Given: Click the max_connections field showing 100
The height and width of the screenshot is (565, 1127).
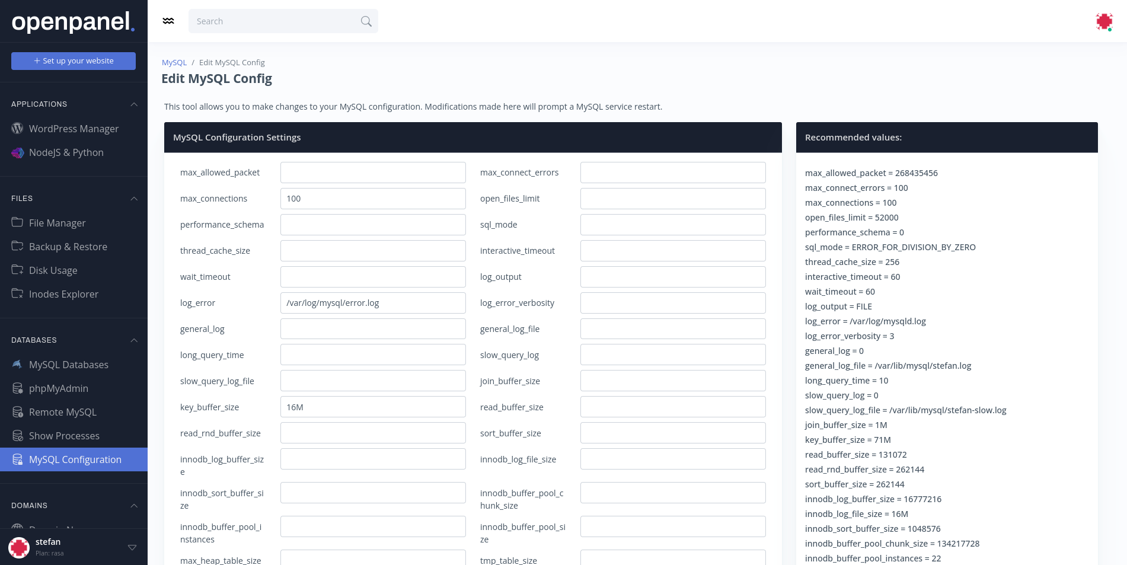Looking at the screenshot, I should pos(373,199).
